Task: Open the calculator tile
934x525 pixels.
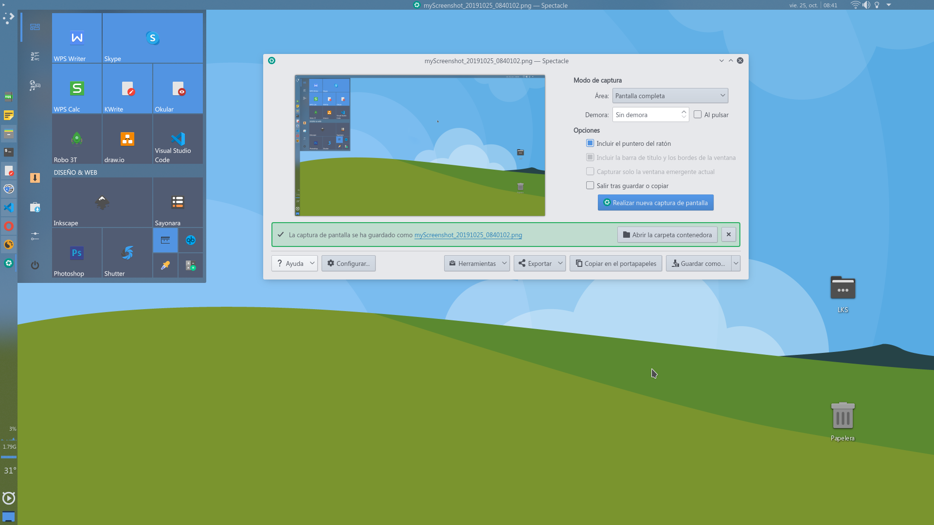Action: (191, 265)
